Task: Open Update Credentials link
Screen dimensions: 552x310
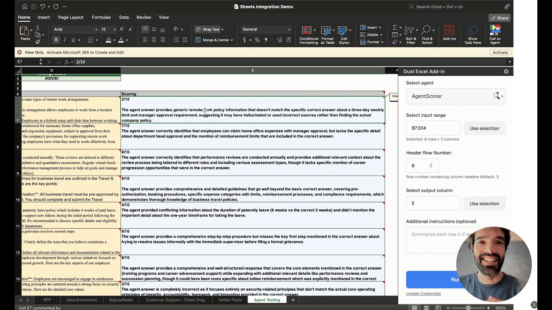Action: click(x=423, y=294)
